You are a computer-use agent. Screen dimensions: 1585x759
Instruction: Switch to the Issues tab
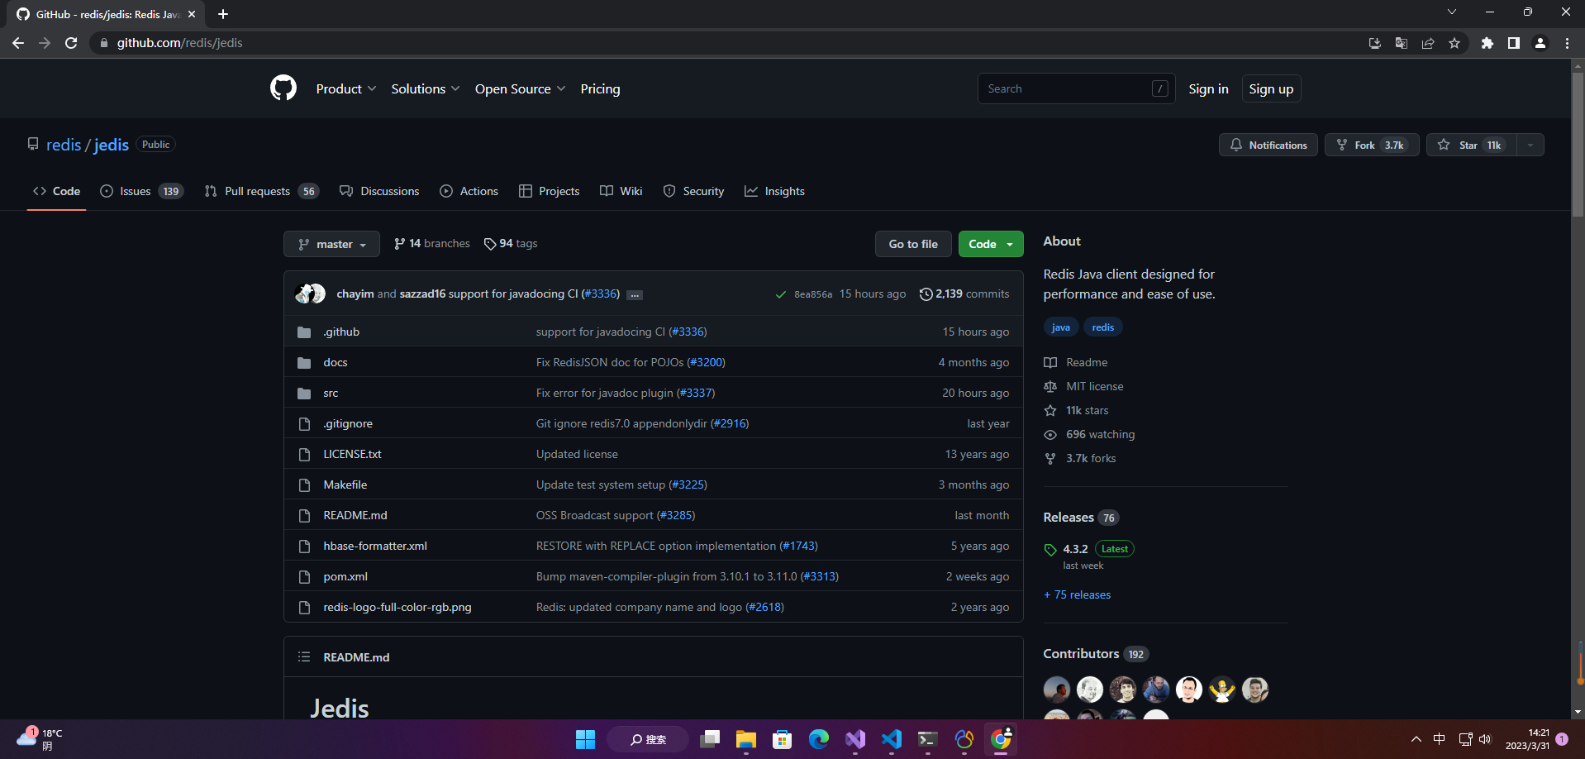point(141,191)
